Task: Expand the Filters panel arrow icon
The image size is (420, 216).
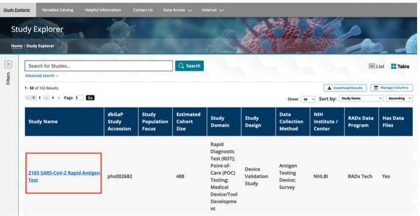Action: 8,65
